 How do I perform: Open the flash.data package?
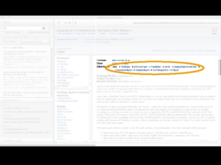pyautogui.click(x=62, y=80)
